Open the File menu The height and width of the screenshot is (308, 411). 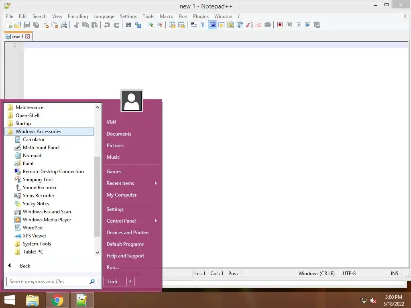10,16
